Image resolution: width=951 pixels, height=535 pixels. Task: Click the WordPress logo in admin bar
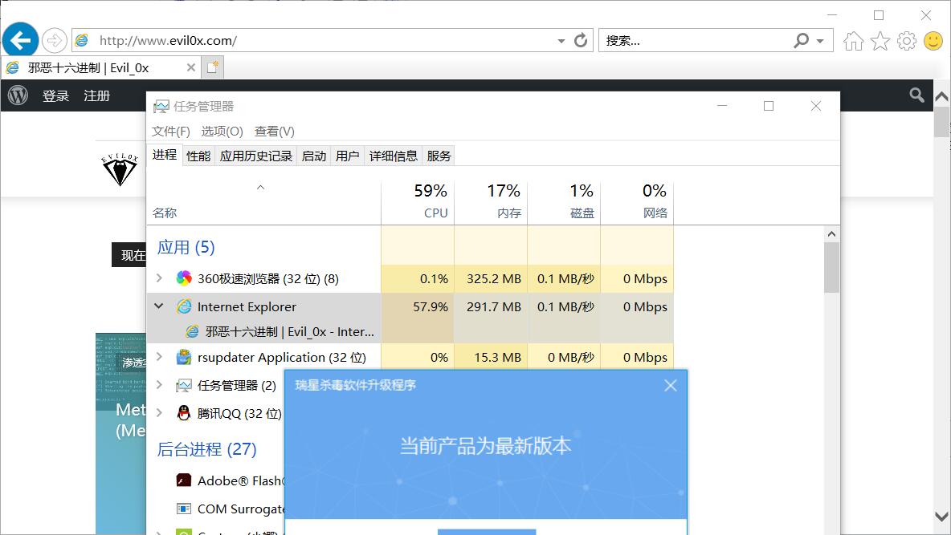point(18,95)
